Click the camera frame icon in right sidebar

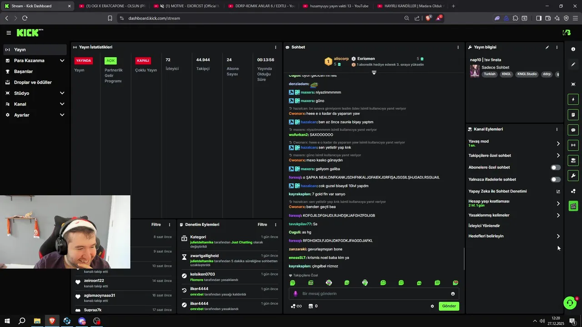click(x=573, y=84)
